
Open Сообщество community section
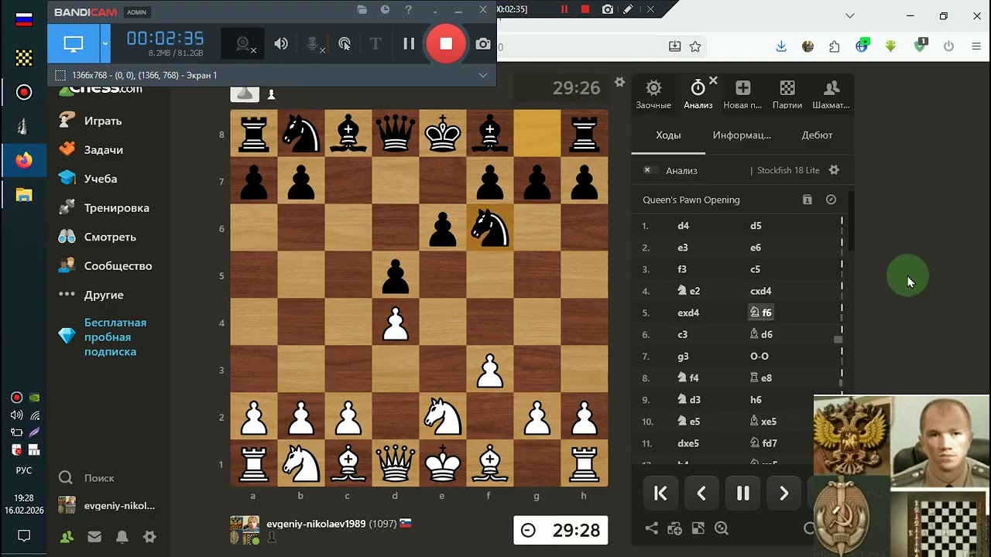[117, 265]
